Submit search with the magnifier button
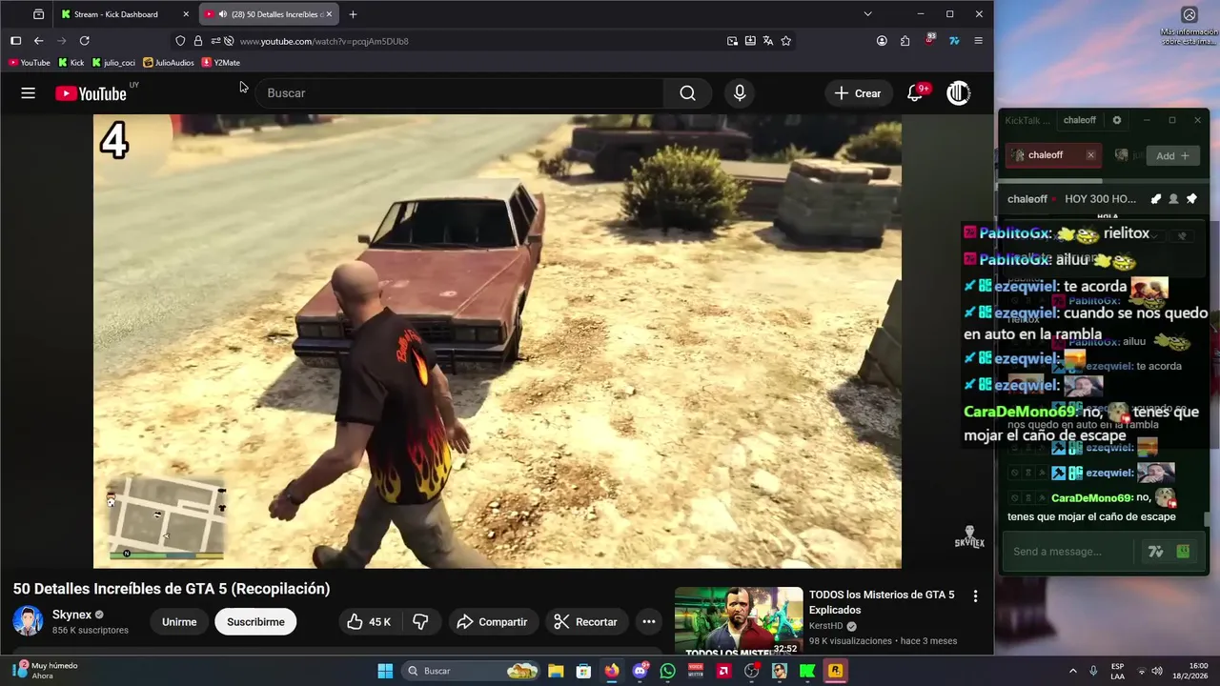1220x686 pixels. click(687, 93)
